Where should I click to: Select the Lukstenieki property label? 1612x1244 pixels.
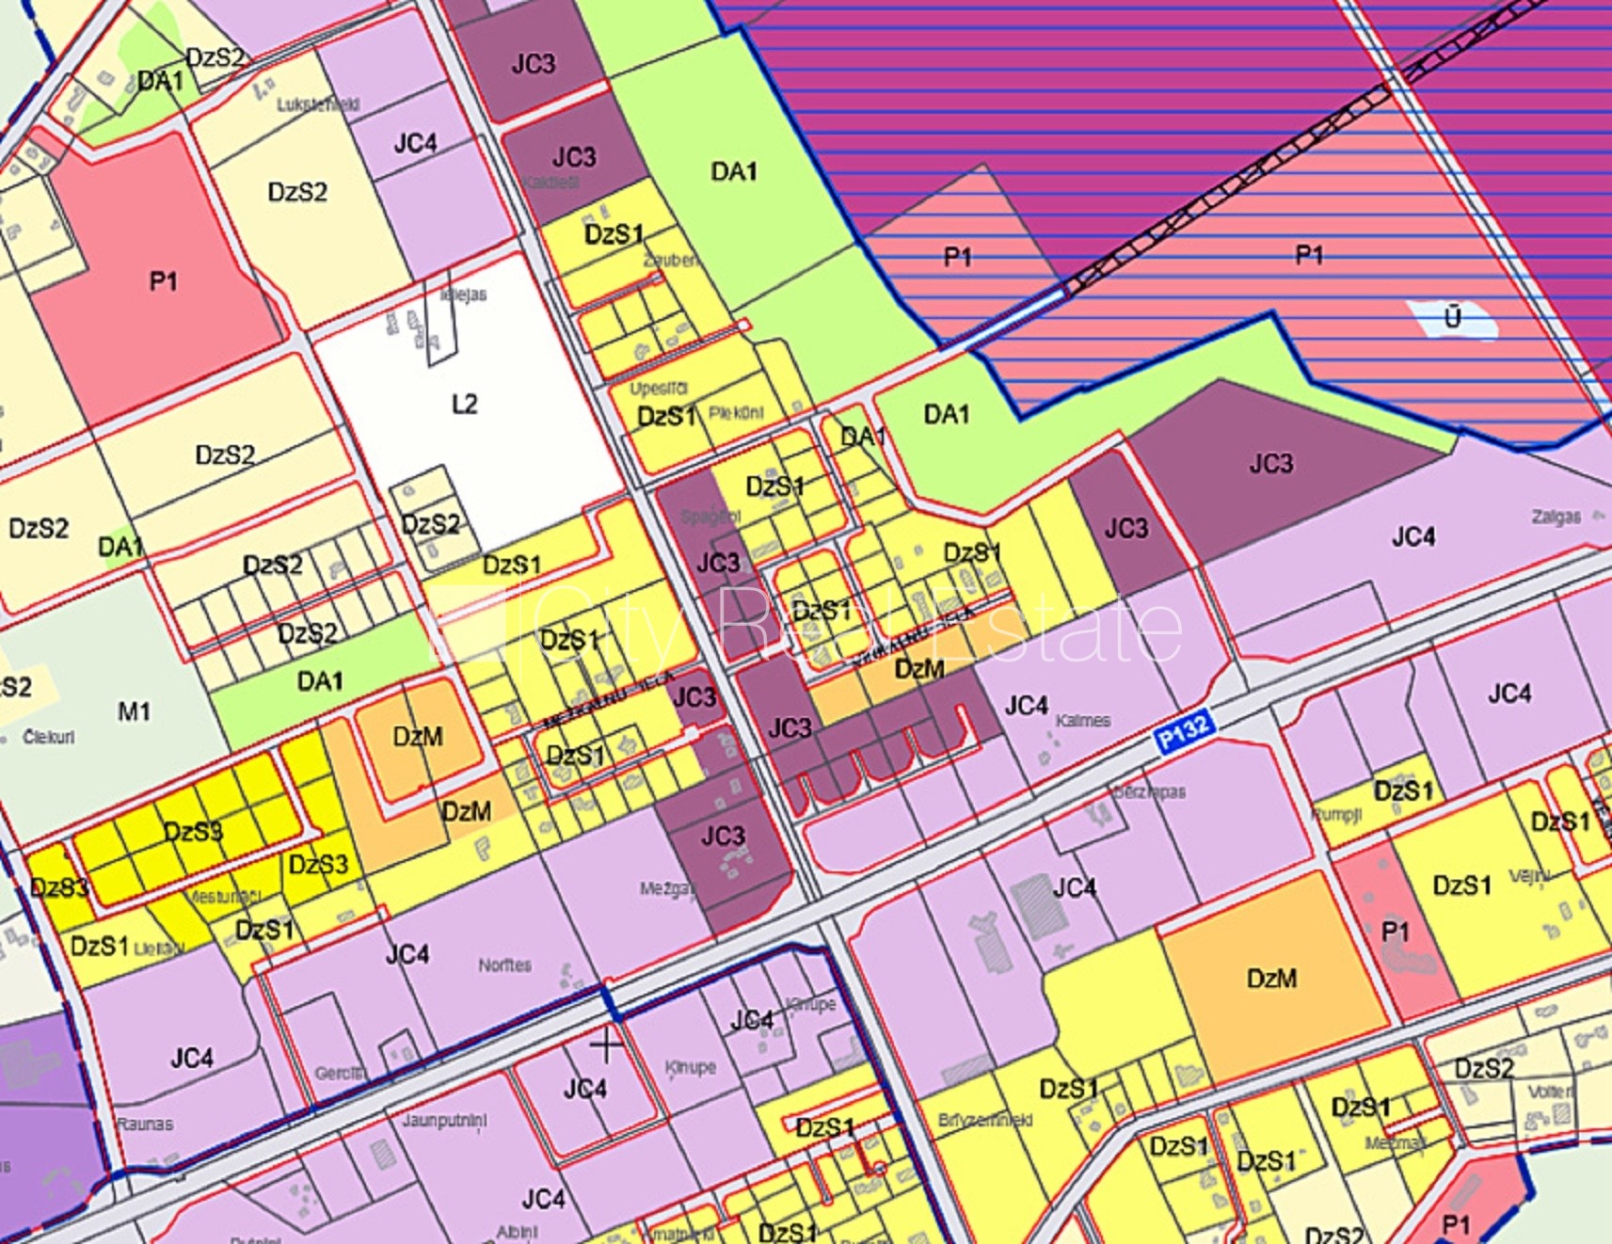pos(318,104)
